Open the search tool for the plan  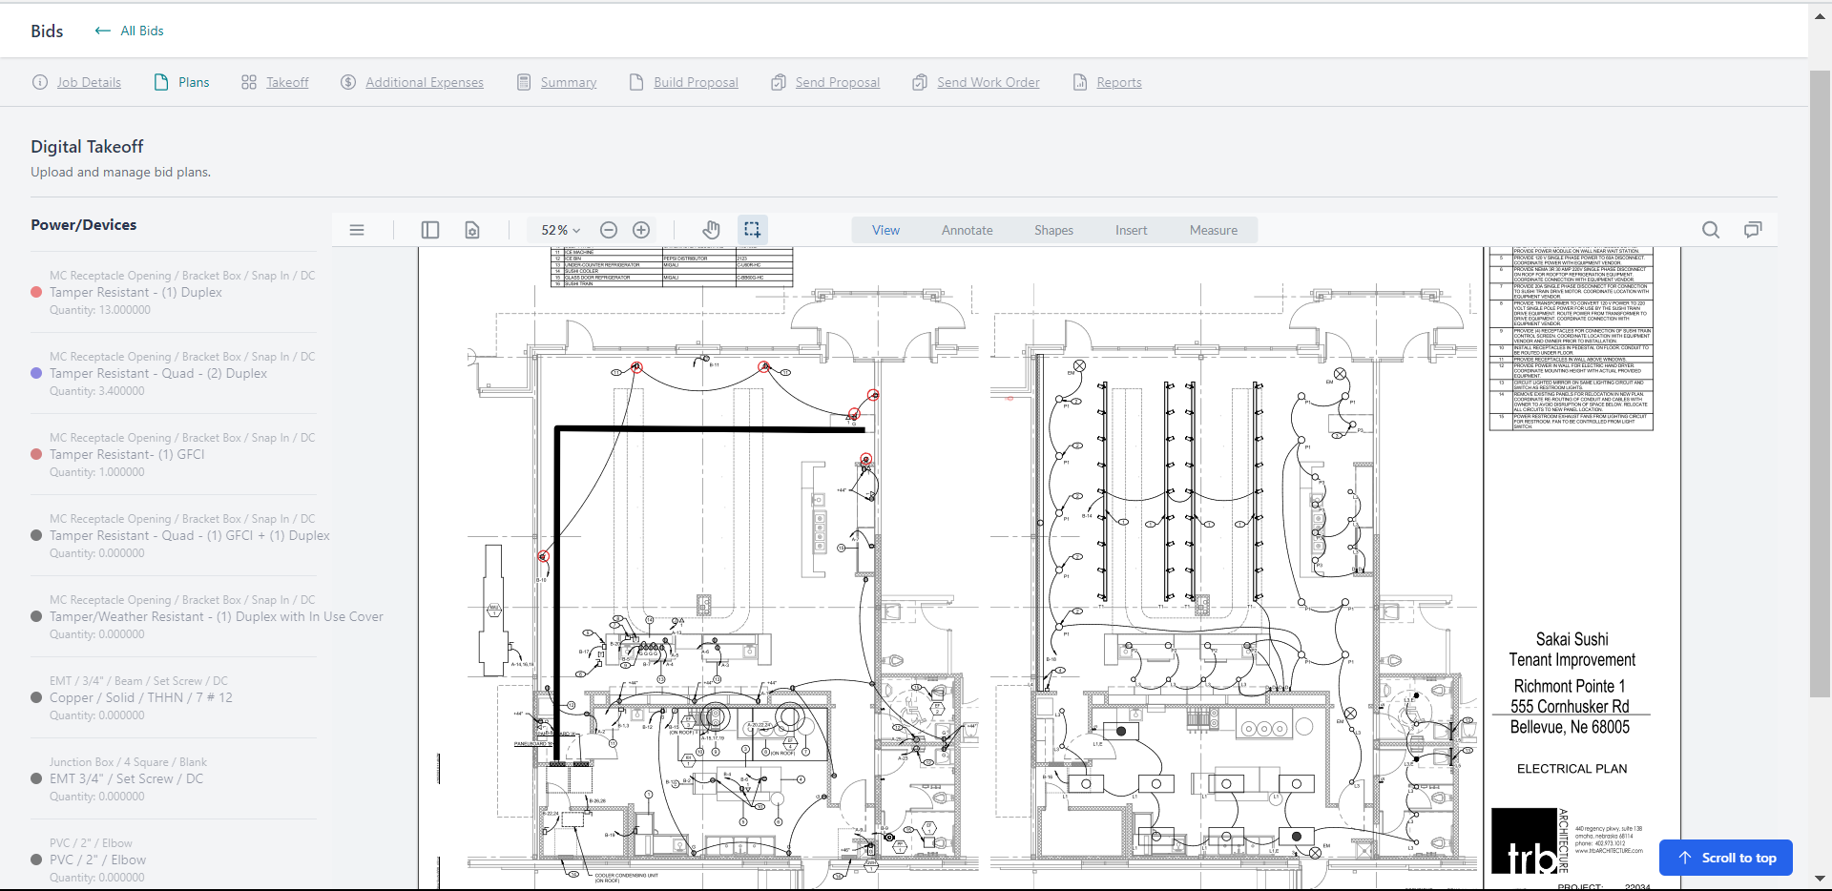[x=1710, y=229]
